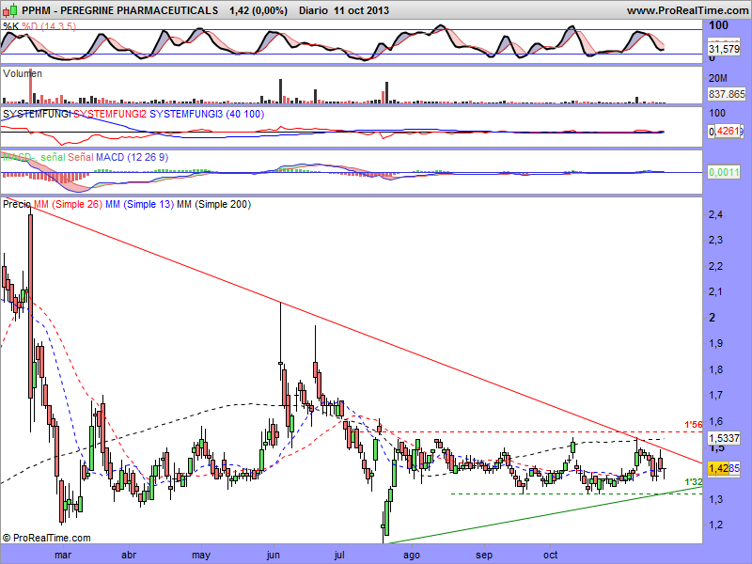This screenshot has width=752, height=564.
Task: Click the 1,7 price axis label
Action: tap(716, 395)
